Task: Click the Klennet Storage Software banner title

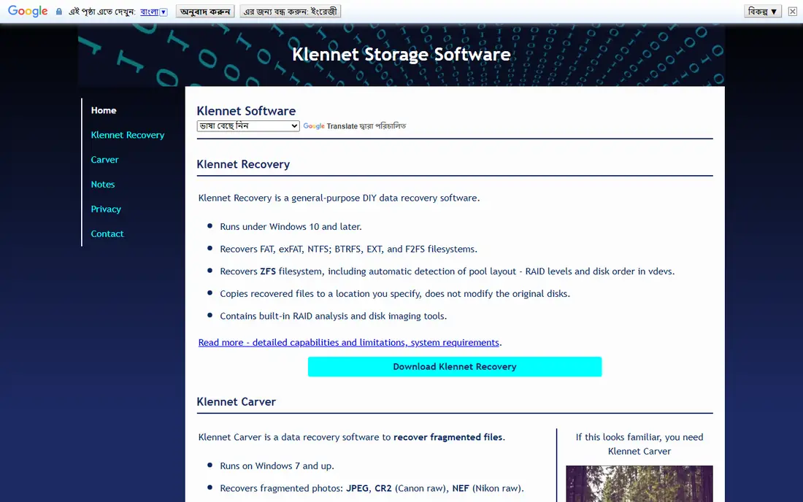Action: point(401,54)
